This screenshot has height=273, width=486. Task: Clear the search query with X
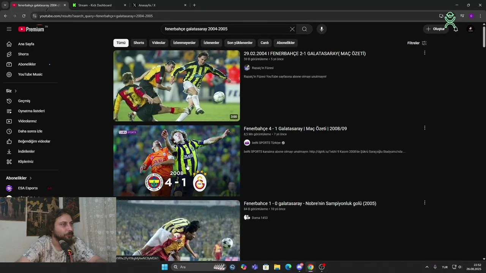click(292, 29)
